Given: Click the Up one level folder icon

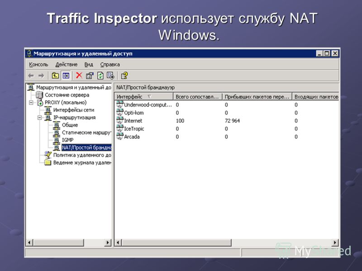Looking at the screenshot, I should pos(55,75).
